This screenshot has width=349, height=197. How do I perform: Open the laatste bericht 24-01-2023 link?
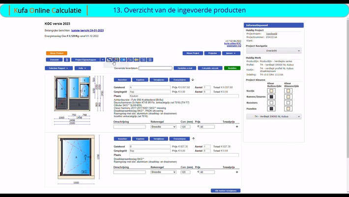[87, 31]
